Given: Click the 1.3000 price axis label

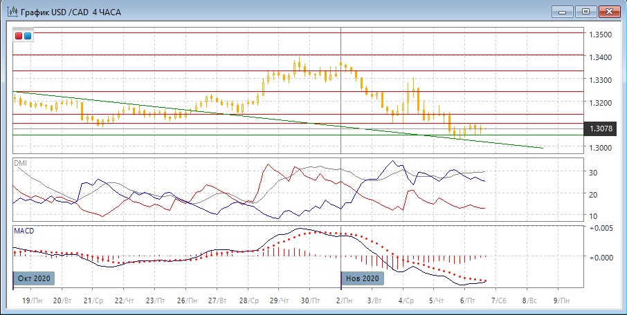Looking at the screenshot, I should [x=599, y=148].
